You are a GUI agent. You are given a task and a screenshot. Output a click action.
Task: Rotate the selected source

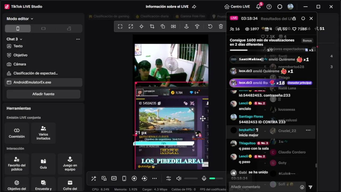click(x=163, y=26)
